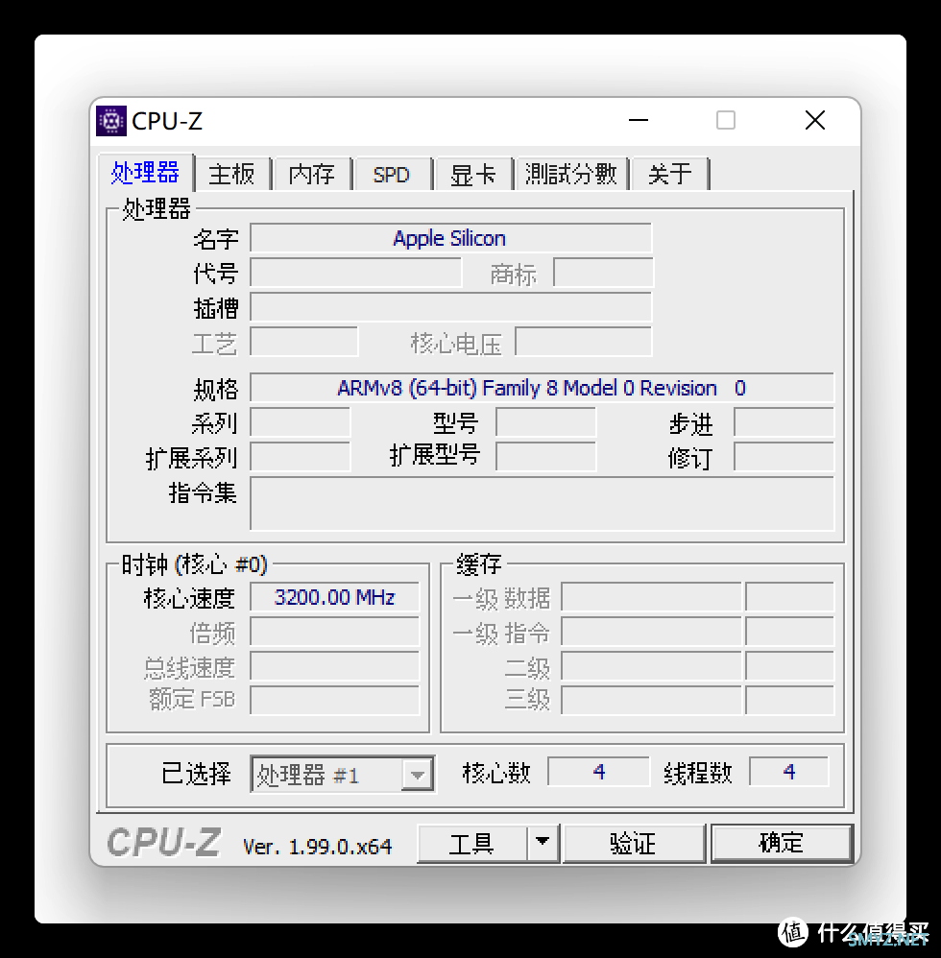Click the empty 型号 field
Viewport: 941px width, 958px height.
(545, 422)
